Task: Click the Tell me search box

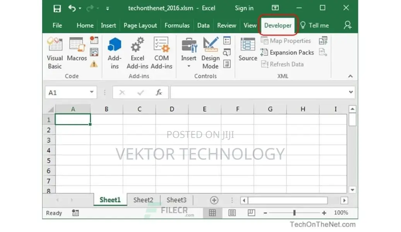Action: click(315, 25)
